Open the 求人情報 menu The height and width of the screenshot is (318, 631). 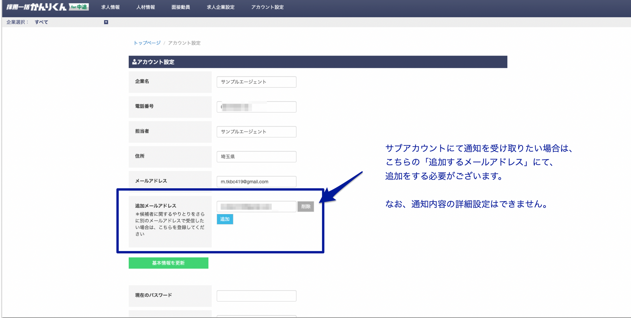[110, 7]
